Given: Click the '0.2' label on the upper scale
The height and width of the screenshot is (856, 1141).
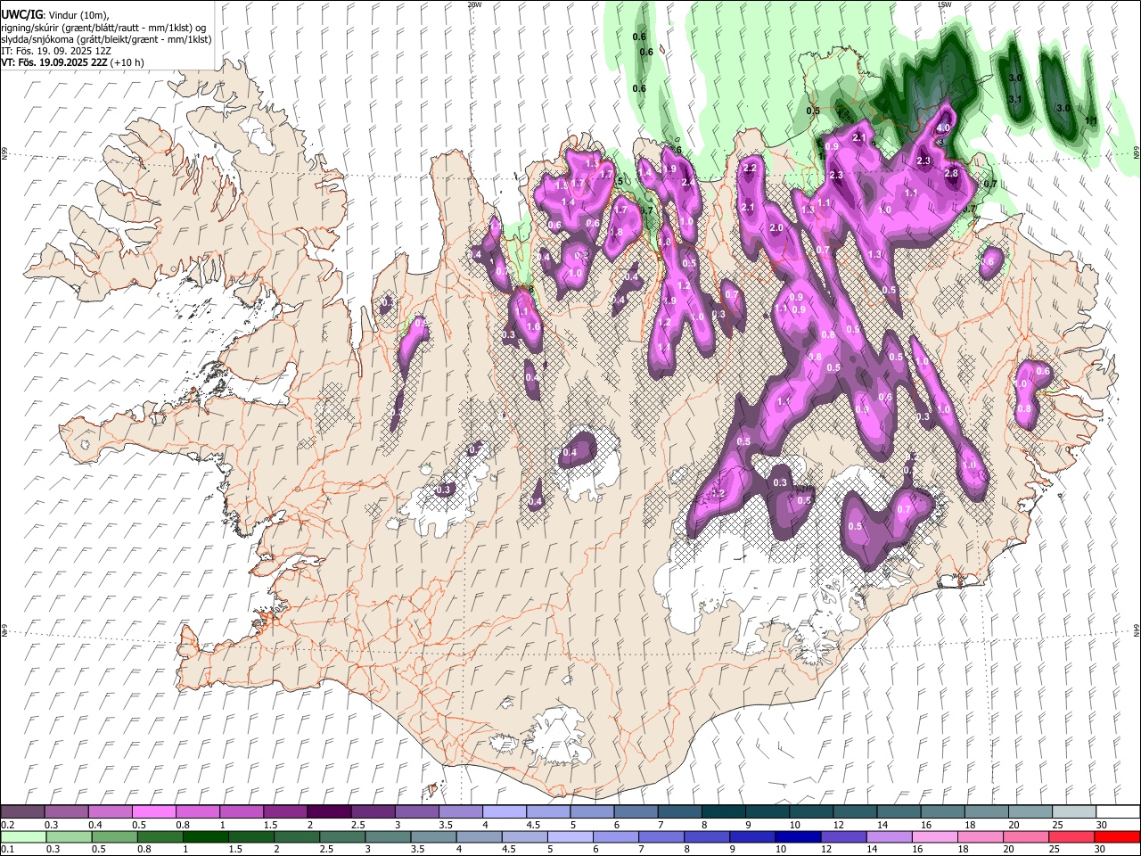Looking at the screenshot, I should (x=7, y=825).
